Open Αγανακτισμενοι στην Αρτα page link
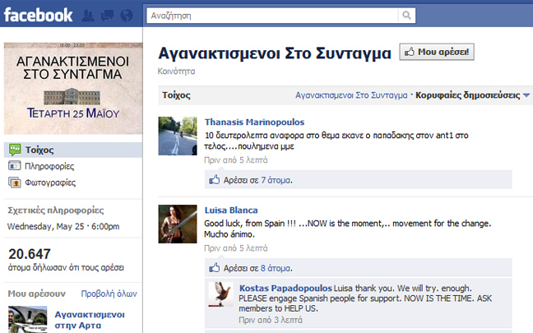Image resolution: width=533 pixels, height=333 pixels. [x=90, y=320]
